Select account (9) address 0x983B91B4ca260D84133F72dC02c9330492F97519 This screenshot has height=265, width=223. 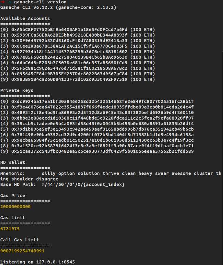point(69,79)
